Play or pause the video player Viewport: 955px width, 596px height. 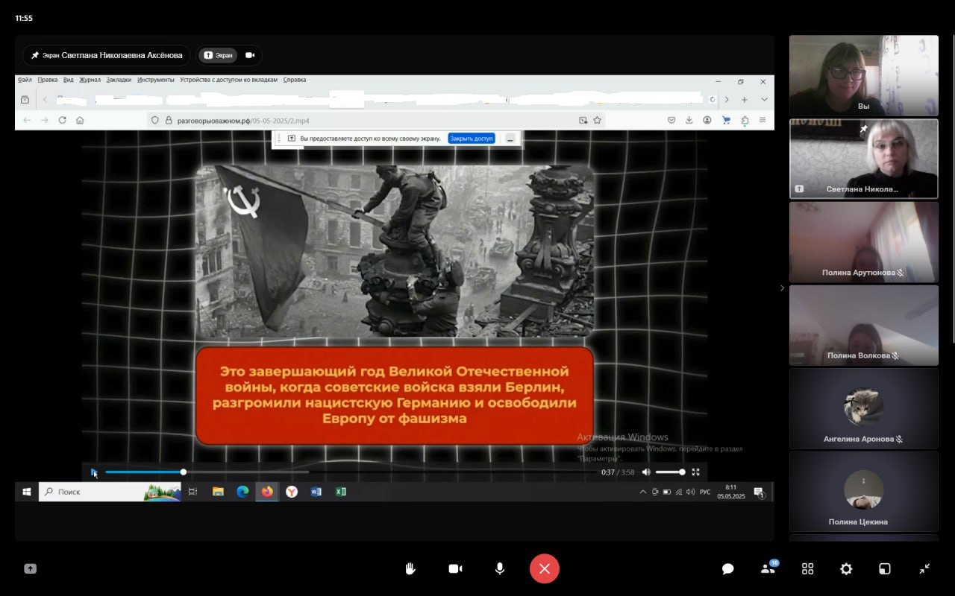[x=94, y=472]
